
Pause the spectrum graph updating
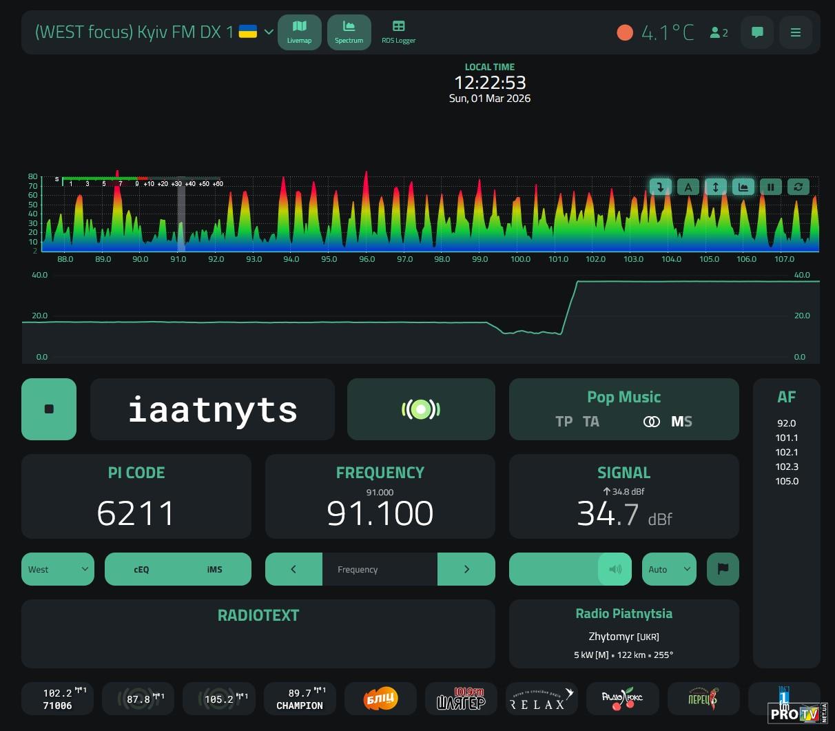tap(770, 187)
